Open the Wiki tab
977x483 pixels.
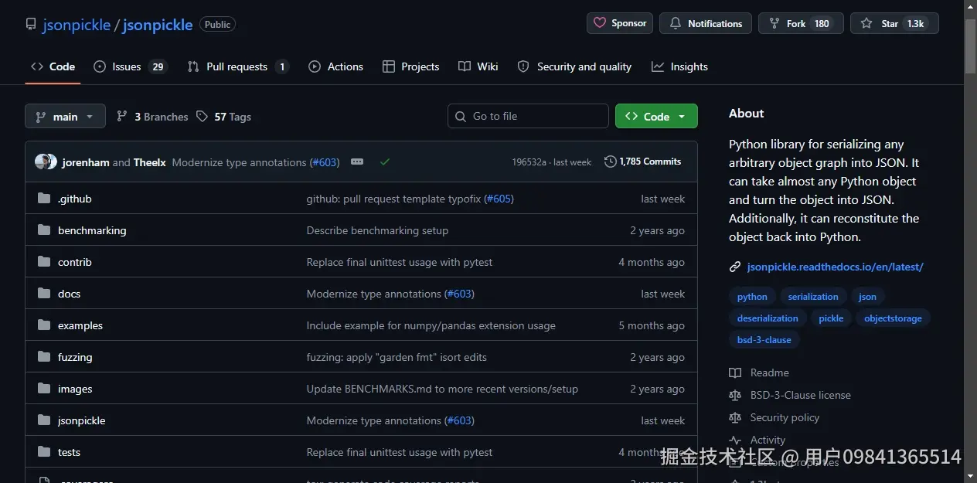tap(478, 66)
